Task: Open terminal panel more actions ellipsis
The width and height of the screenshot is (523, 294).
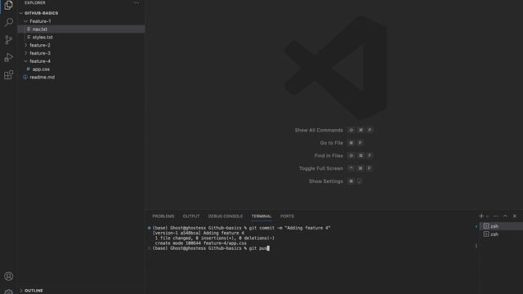Action: [x=496, y=216]
